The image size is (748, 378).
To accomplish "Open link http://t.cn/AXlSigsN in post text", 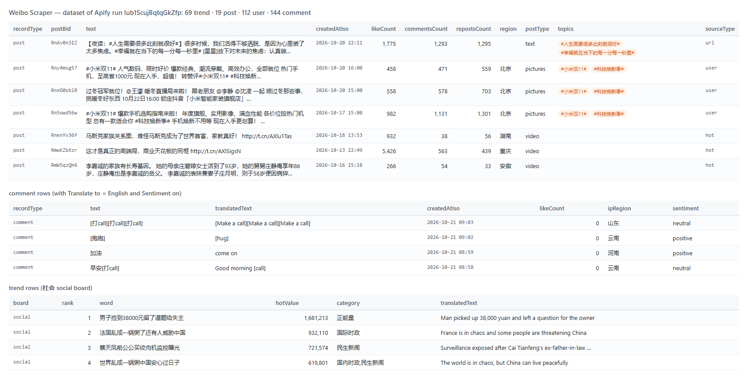I will pyautogui.click(x=216, y=151).
